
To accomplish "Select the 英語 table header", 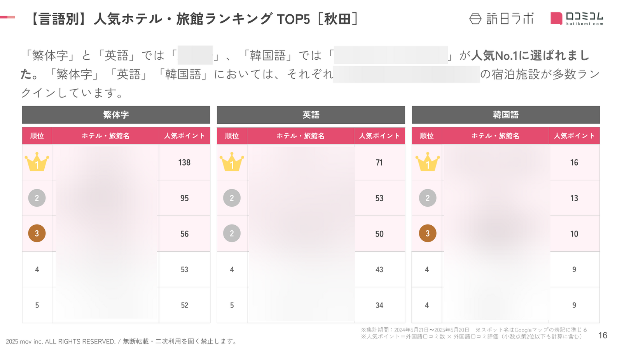I will pyautogui.click(x=311, y=115).
